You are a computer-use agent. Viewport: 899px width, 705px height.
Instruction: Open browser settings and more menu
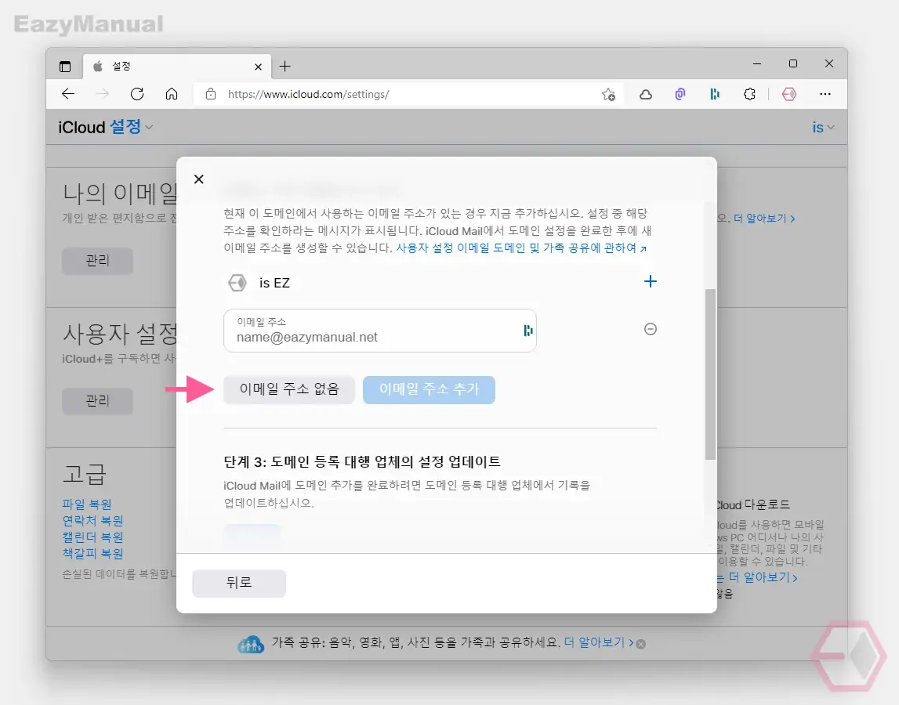pyautogui.click(x=825, y=94)
